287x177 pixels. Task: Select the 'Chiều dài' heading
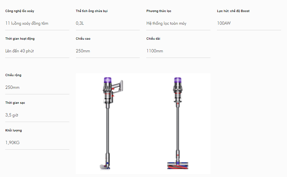coord(153,39)
